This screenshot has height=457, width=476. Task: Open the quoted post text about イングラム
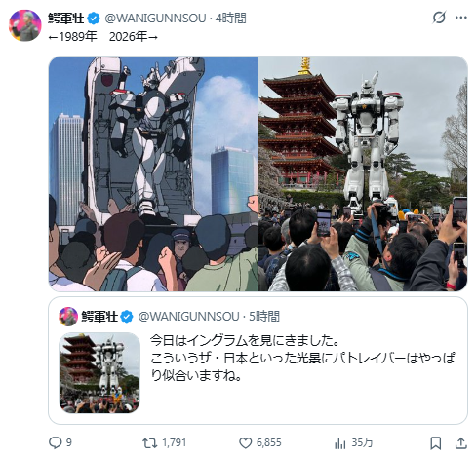[302, 358]
